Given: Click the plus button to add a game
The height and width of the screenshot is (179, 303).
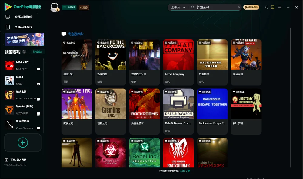Looking at the screenshot, I should [x=23, y=142].
